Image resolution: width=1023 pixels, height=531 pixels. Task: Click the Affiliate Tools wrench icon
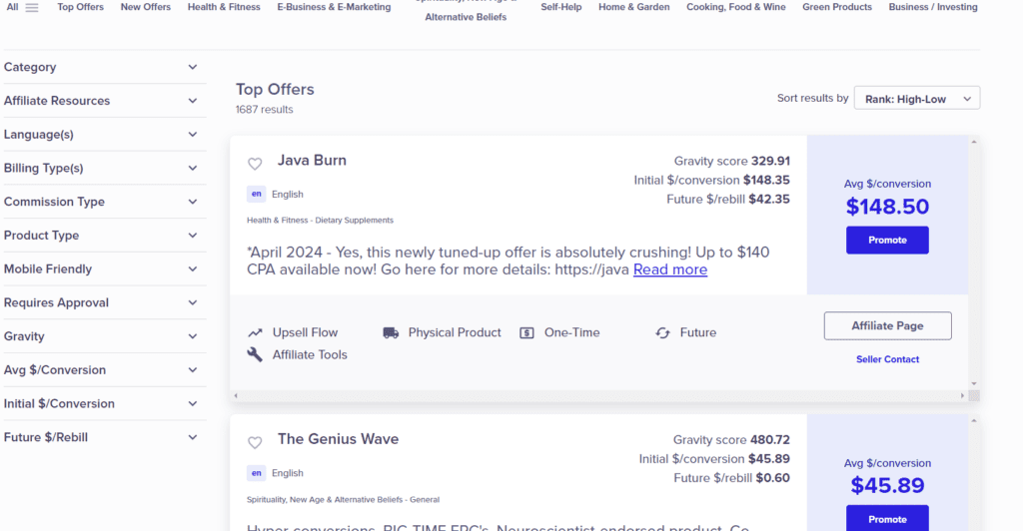coord(255,354)
